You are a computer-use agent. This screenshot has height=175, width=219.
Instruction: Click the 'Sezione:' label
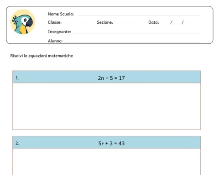(105, 22)
